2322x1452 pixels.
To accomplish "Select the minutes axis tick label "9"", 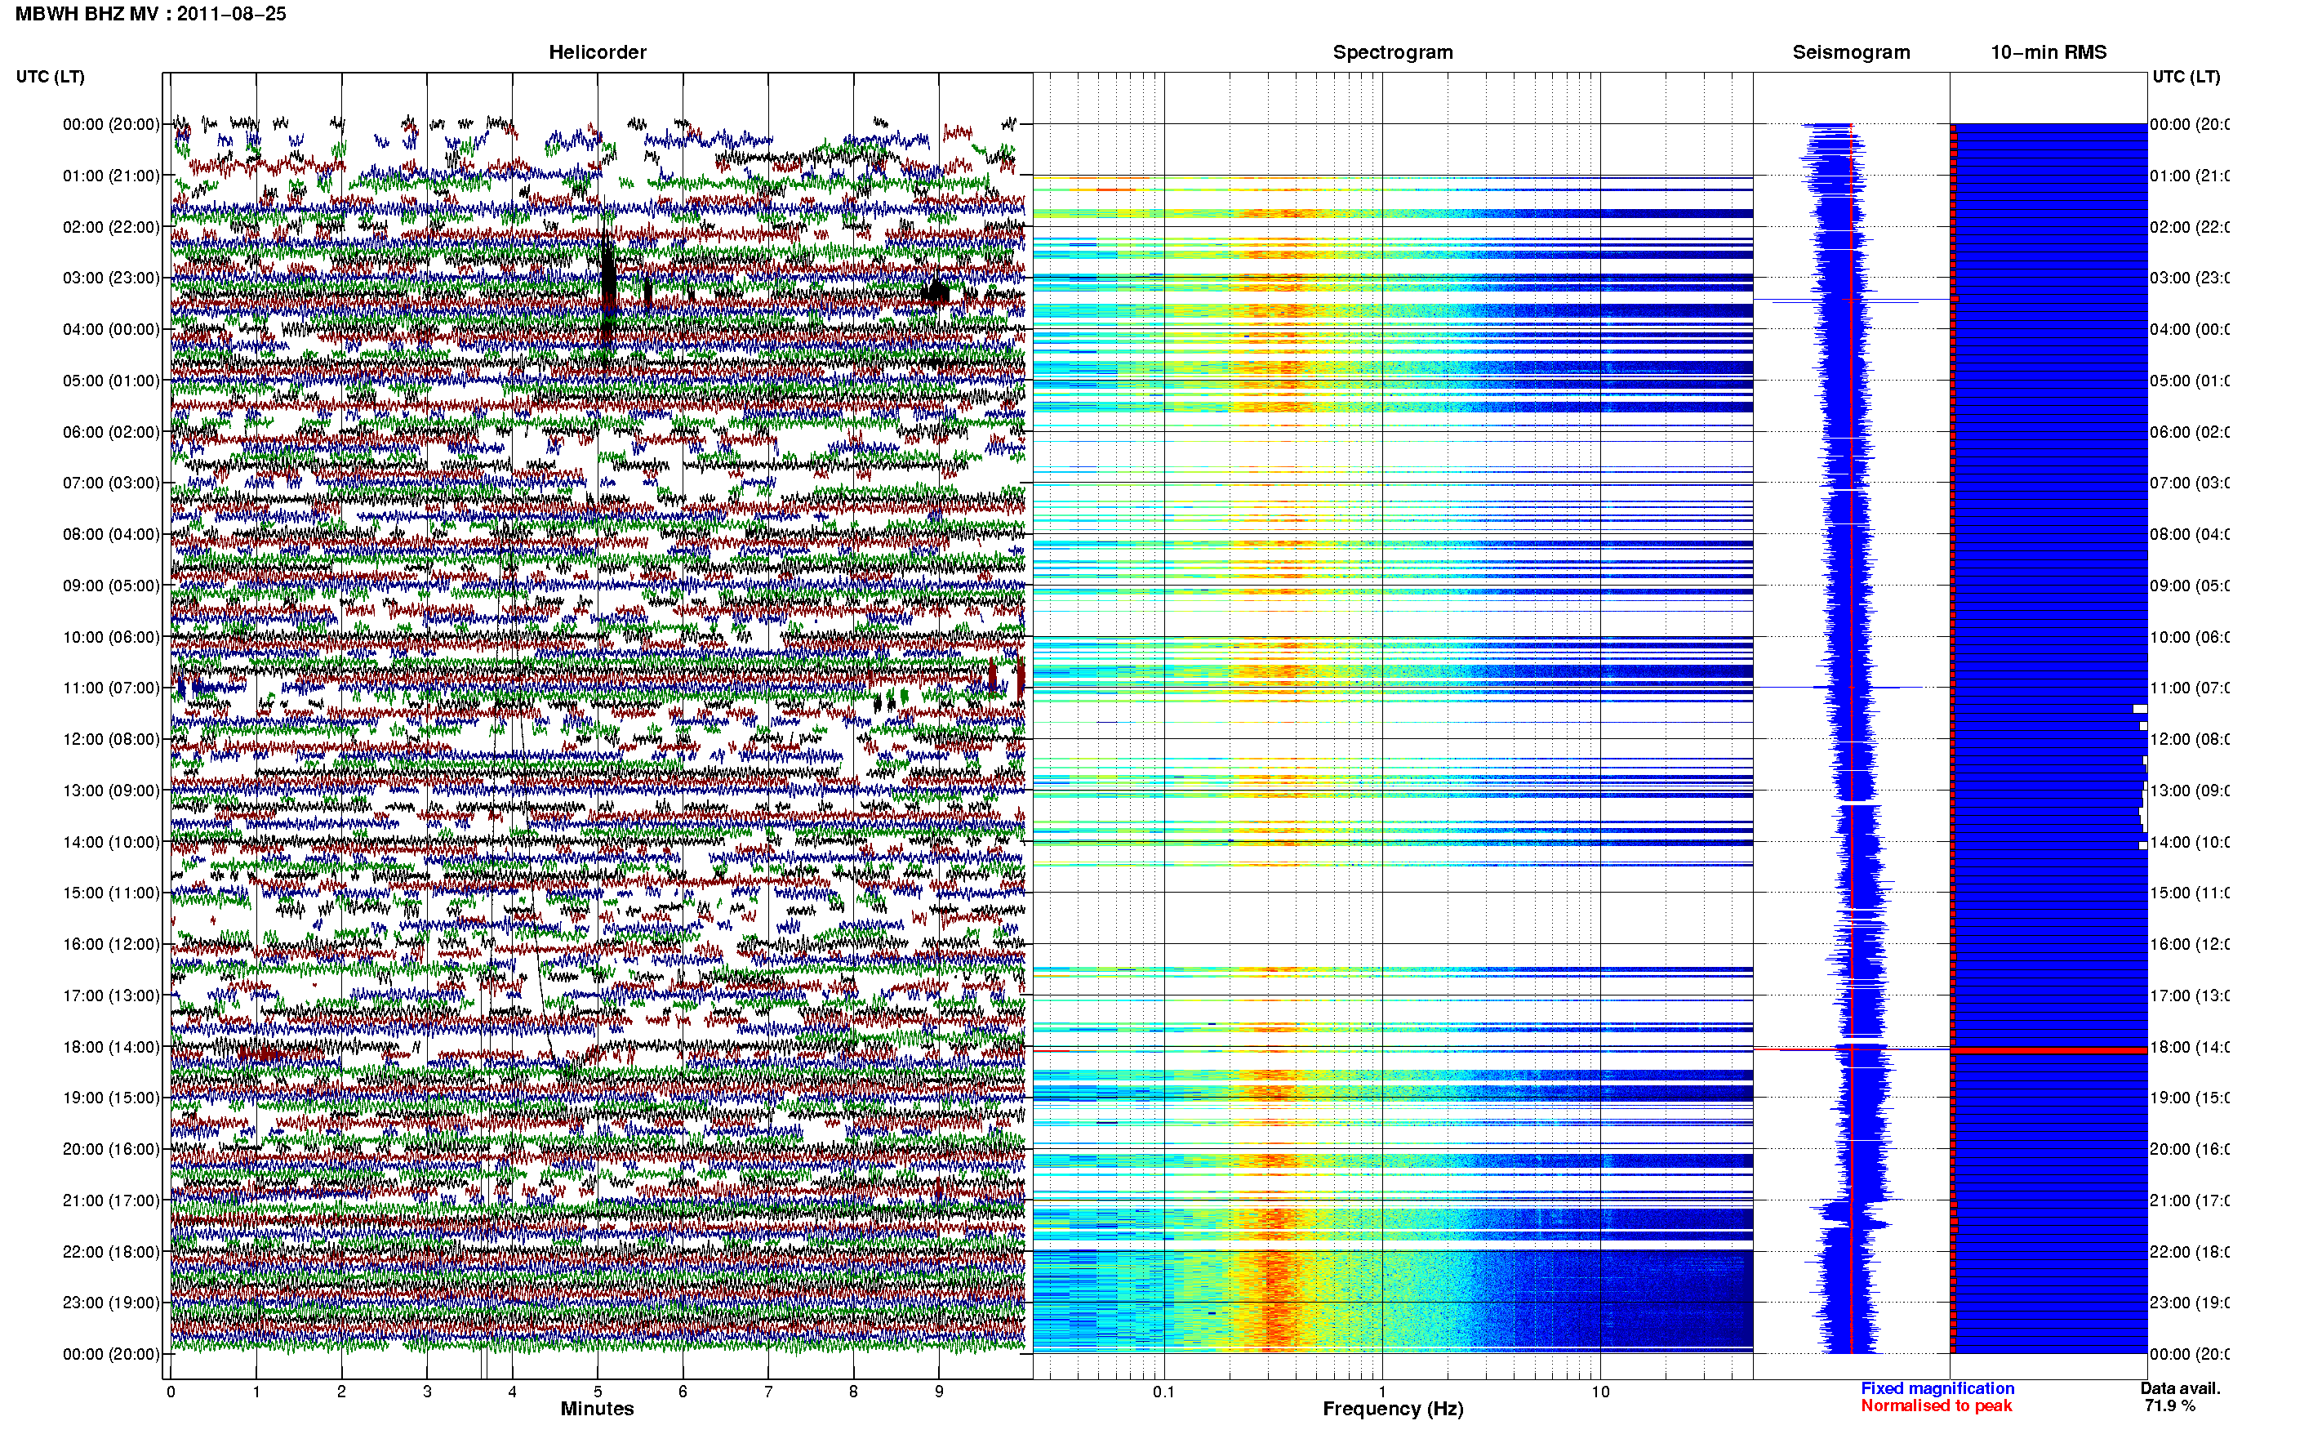I will pos(939,1392).
